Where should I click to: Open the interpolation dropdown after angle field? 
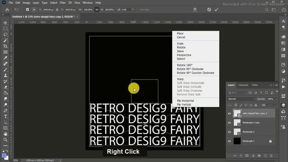(x=133, y=9)
